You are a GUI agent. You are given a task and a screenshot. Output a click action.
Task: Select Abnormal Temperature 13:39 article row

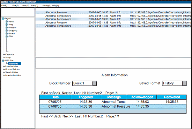pyautogui.click(x=113, y=19)
